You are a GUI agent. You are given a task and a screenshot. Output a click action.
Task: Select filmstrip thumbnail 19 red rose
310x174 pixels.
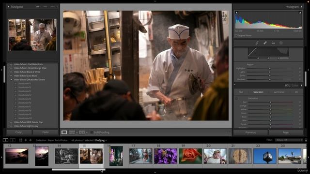click(x=190, y=156)
